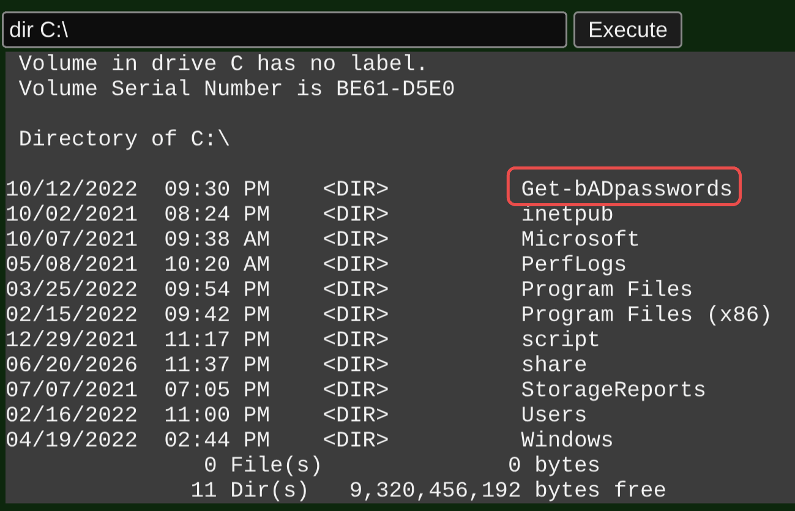Focus the command input containing dir C:\
795x511 pixels.
[x=285, y=29]
